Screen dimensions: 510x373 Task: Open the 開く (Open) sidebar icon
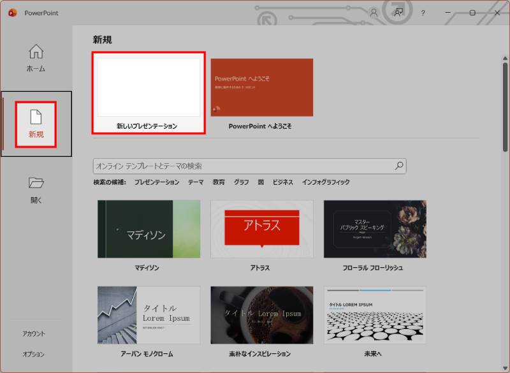pos(36,187)
